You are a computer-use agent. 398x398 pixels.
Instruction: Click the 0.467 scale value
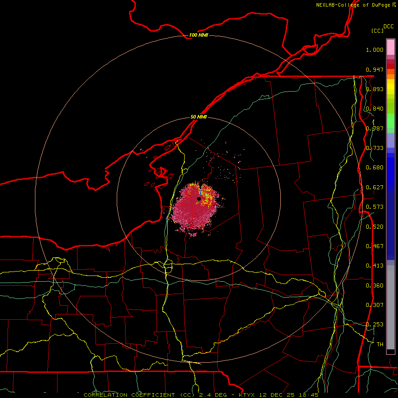(375, 246)
